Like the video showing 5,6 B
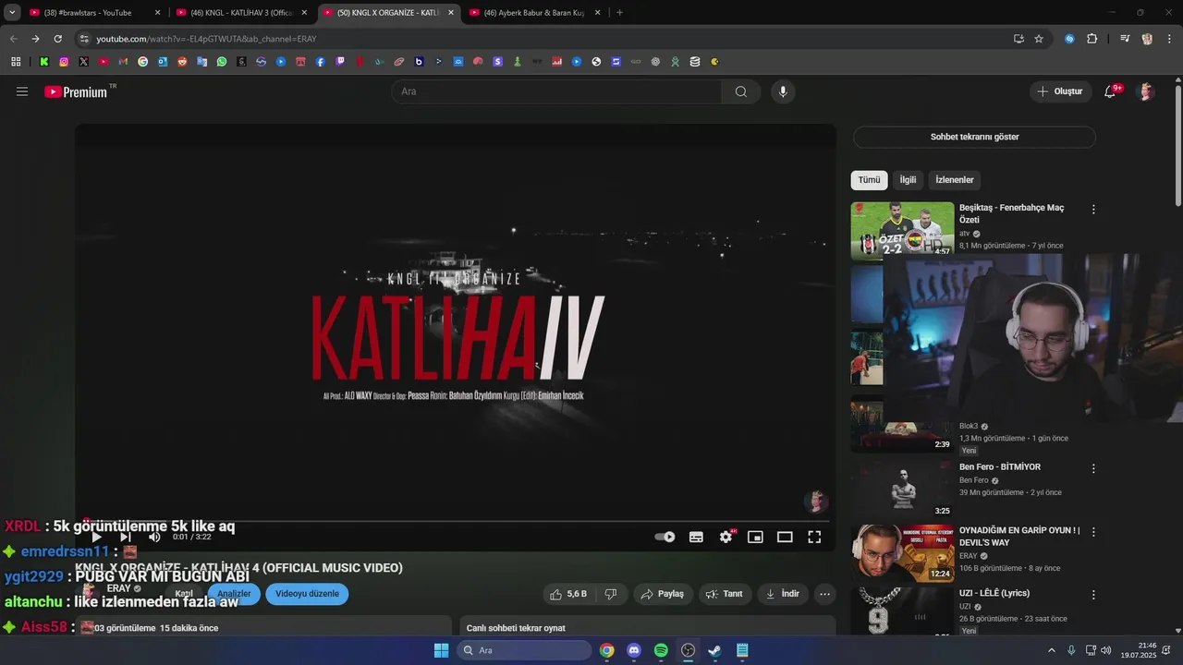The width and height of the screenshot is (1183, 665). tap(568, 594)
